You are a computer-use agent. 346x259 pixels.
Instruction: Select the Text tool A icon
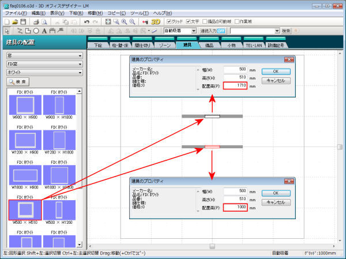point(44,31)
